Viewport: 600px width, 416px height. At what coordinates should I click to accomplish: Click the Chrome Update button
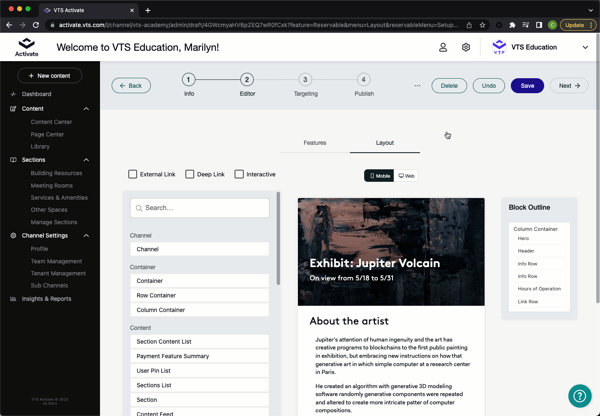(578, 25)
